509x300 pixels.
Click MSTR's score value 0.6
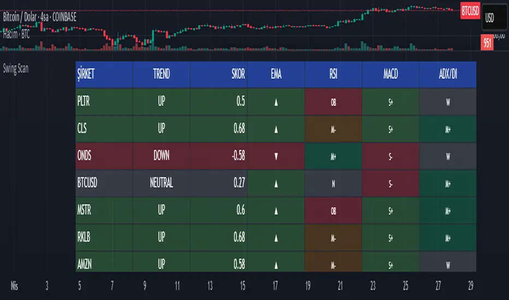click(x=240, y=211)
